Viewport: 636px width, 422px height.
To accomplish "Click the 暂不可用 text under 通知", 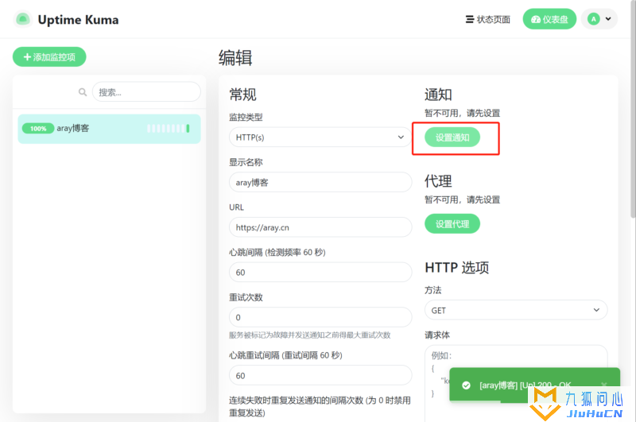I will pyautogui.click(x=463, y=113).
